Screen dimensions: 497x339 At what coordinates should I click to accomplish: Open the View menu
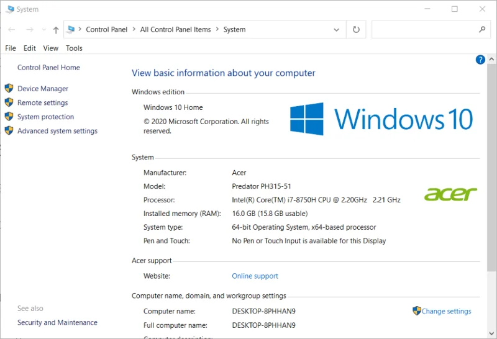click(x=51, y=48)
